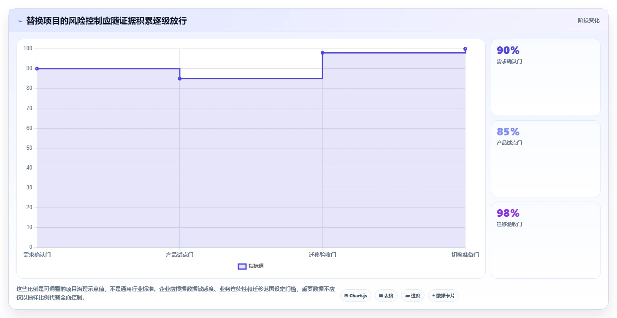
Task: Click the y-axis value 100
Action: (x=28, y=49)
